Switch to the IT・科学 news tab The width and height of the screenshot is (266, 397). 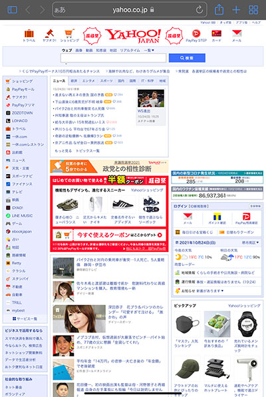tap(148, 80)
